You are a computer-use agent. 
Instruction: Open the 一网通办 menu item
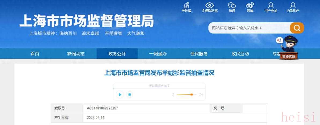click(158, 54)
